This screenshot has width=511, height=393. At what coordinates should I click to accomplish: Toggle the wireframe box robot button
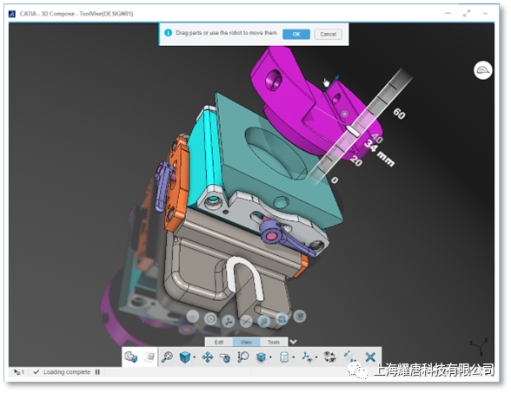(282, 318)
